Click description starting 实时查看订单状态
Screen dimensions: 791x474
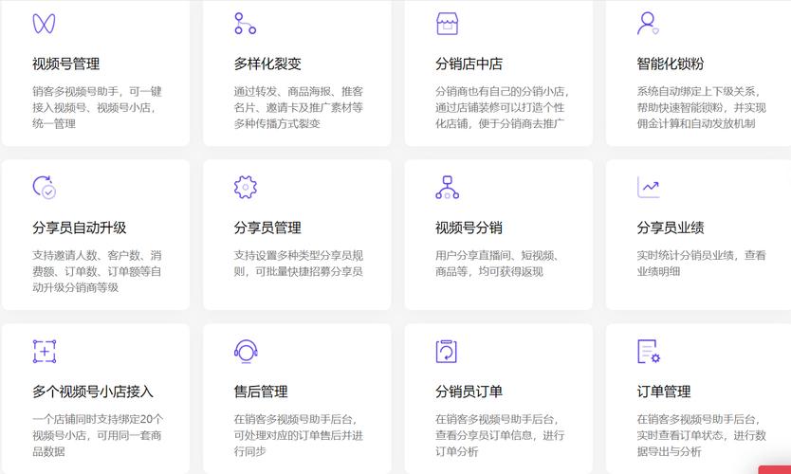coord(701,435)
